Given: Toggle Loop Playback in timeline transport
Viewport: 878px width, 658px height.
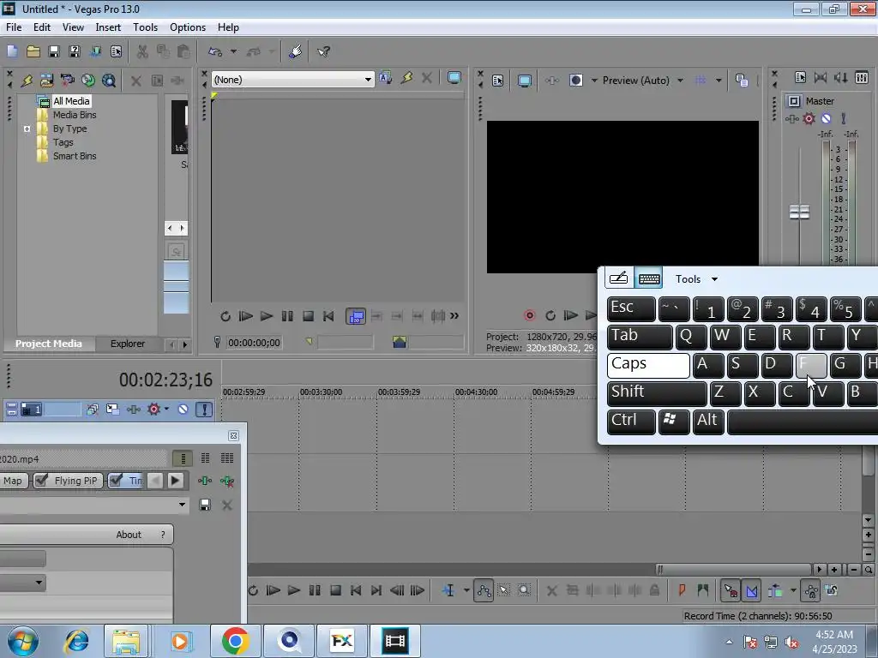Looking at the screenshot, I should [253, 590].
